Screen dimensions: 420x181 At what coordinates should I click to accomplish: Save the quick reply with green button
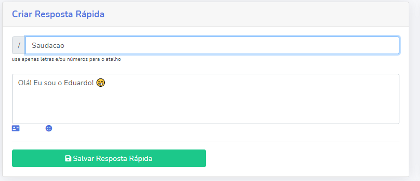[x=109, y=158]
